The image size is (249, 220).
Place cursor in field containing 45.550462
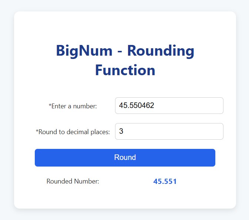pos(137,106)
